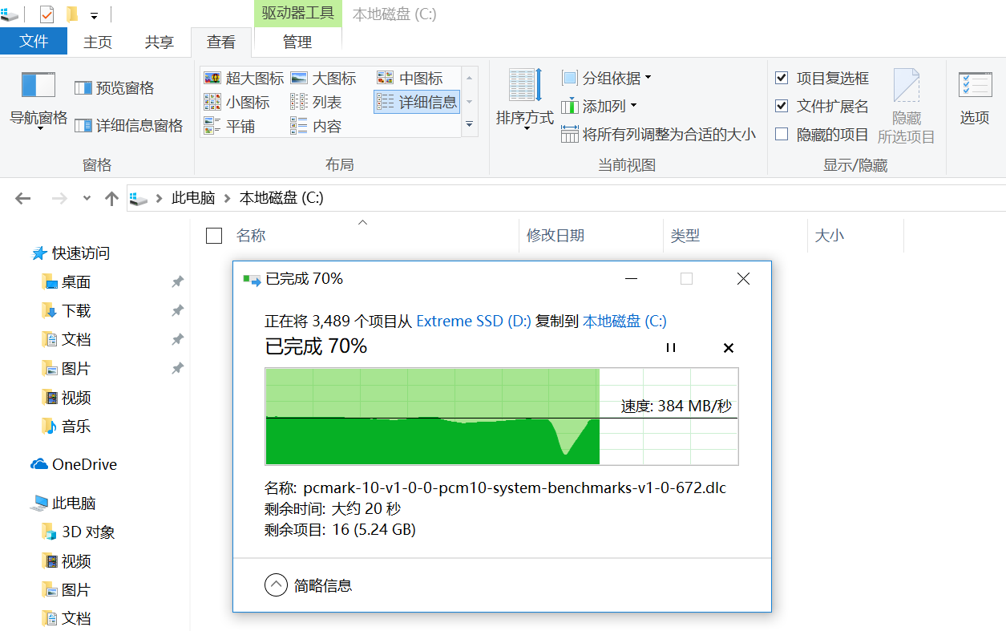Switch layout to 平铺 tiles
This screenshot has width=1006, height=631.
tap(229, 126)
